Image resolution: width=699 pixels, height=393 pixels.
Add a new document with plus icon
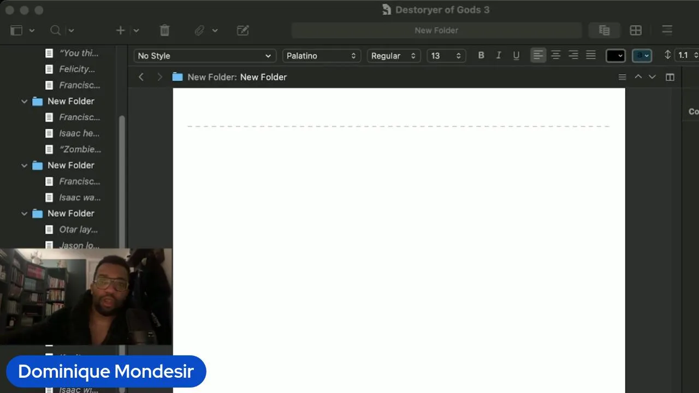(x=121, y=31)
